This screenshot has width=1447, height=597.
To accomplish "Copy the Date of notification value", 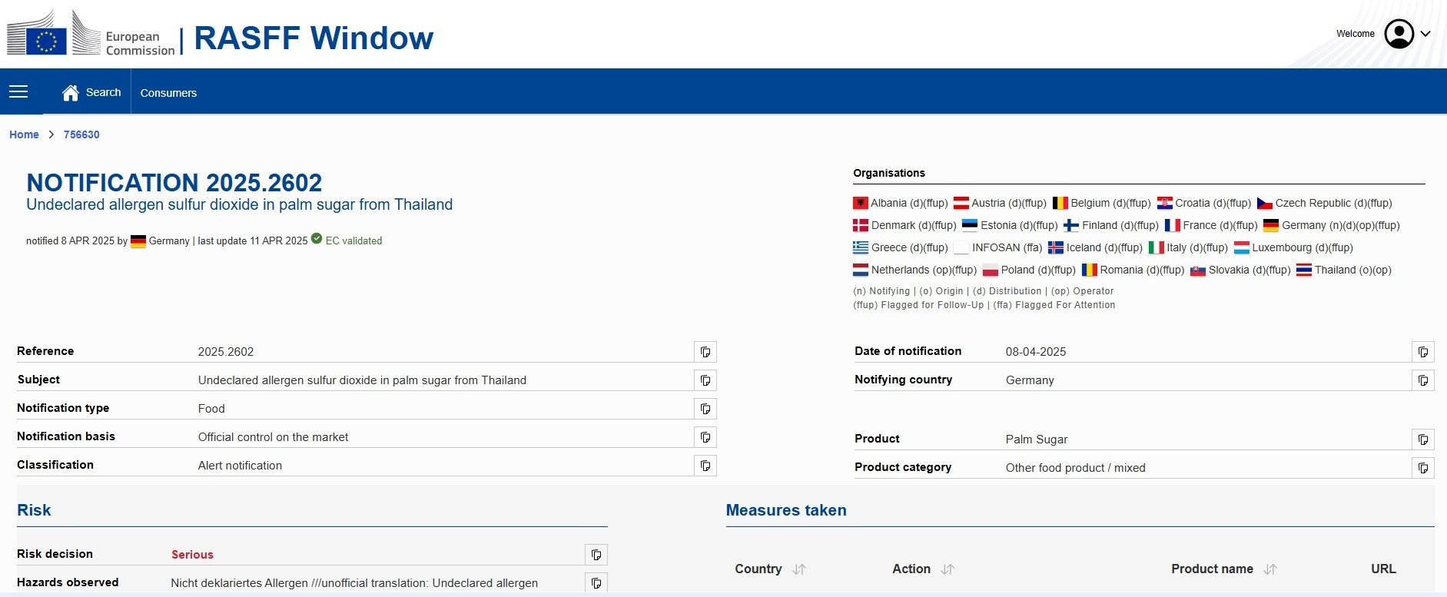I will [1422, 352].
